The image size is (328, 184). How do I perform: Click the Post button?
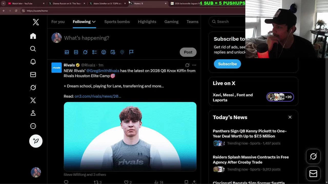tap(188, 52)
